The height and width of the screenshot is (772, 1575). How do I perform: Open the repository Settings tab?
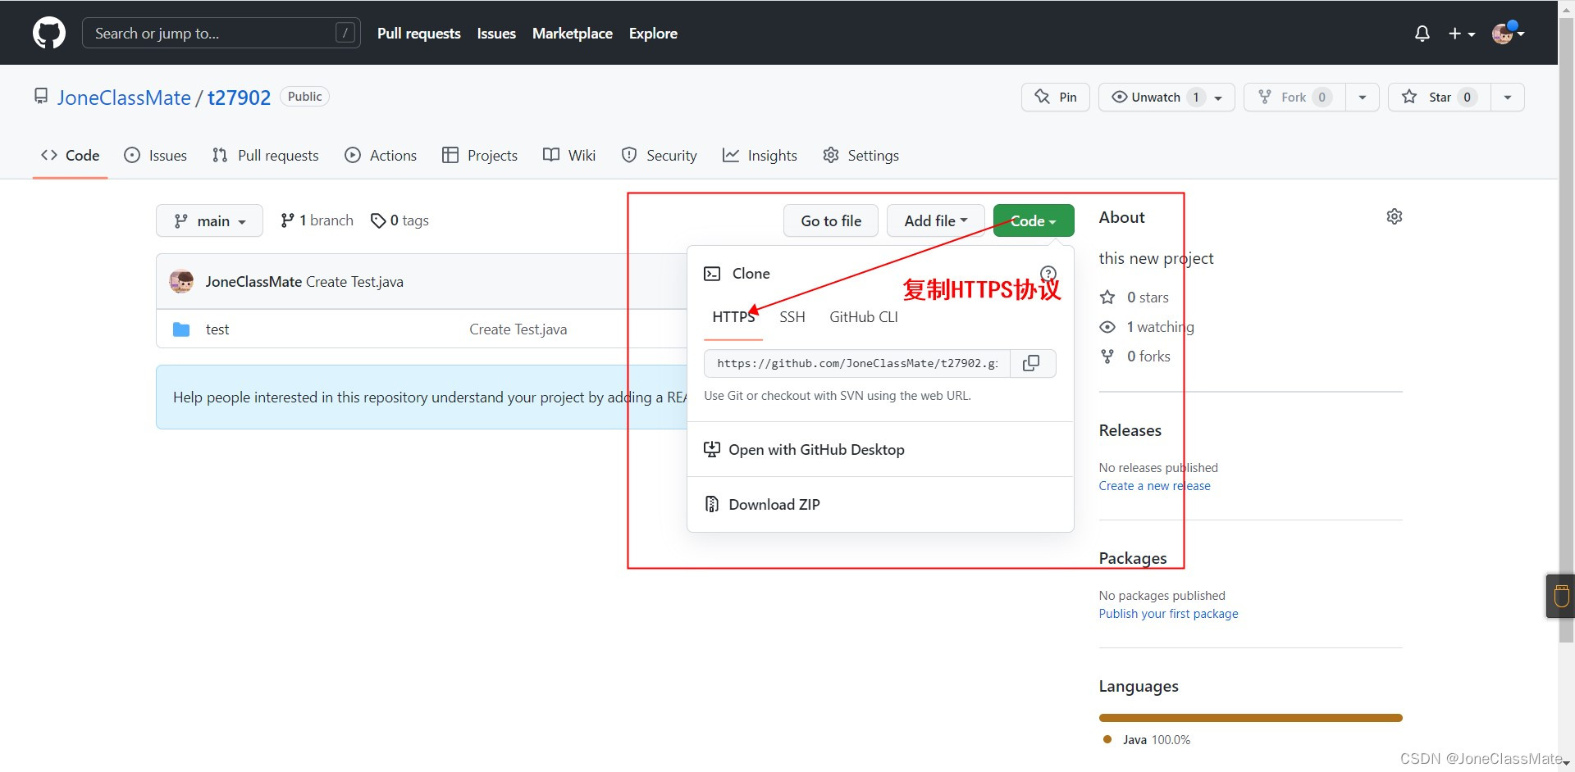[x=861, y=155]
